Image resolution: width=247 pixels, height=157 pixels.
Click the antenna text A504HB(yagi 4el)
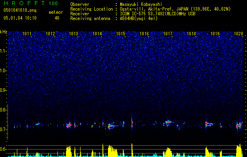(x=139, y=18)
